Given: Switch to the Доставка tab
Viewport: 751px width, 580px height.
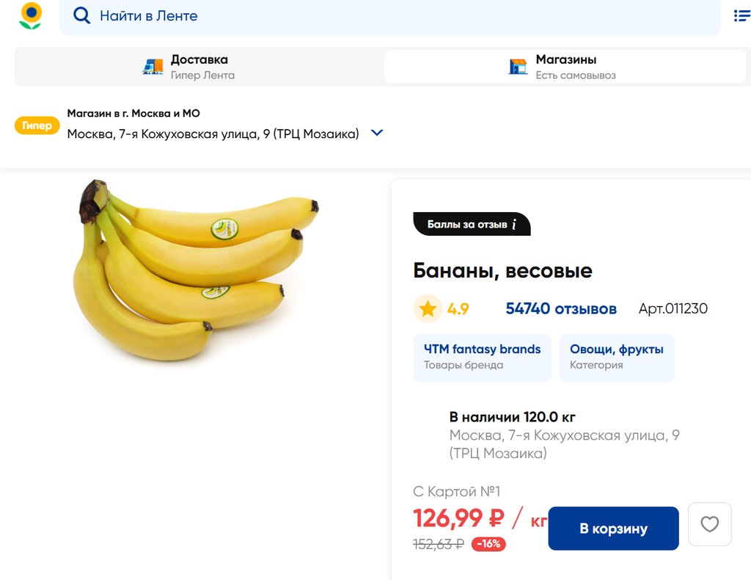Looking at the screenshot, I should 199,67.
